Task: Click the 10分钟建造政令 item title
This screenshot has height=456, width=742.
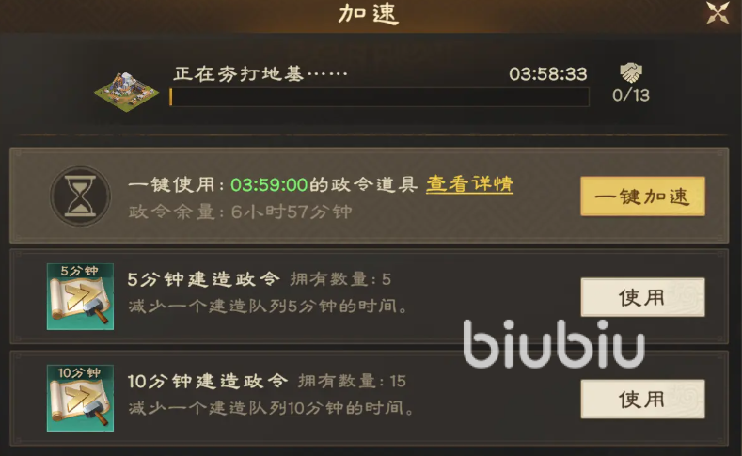Action: point(207,381)
